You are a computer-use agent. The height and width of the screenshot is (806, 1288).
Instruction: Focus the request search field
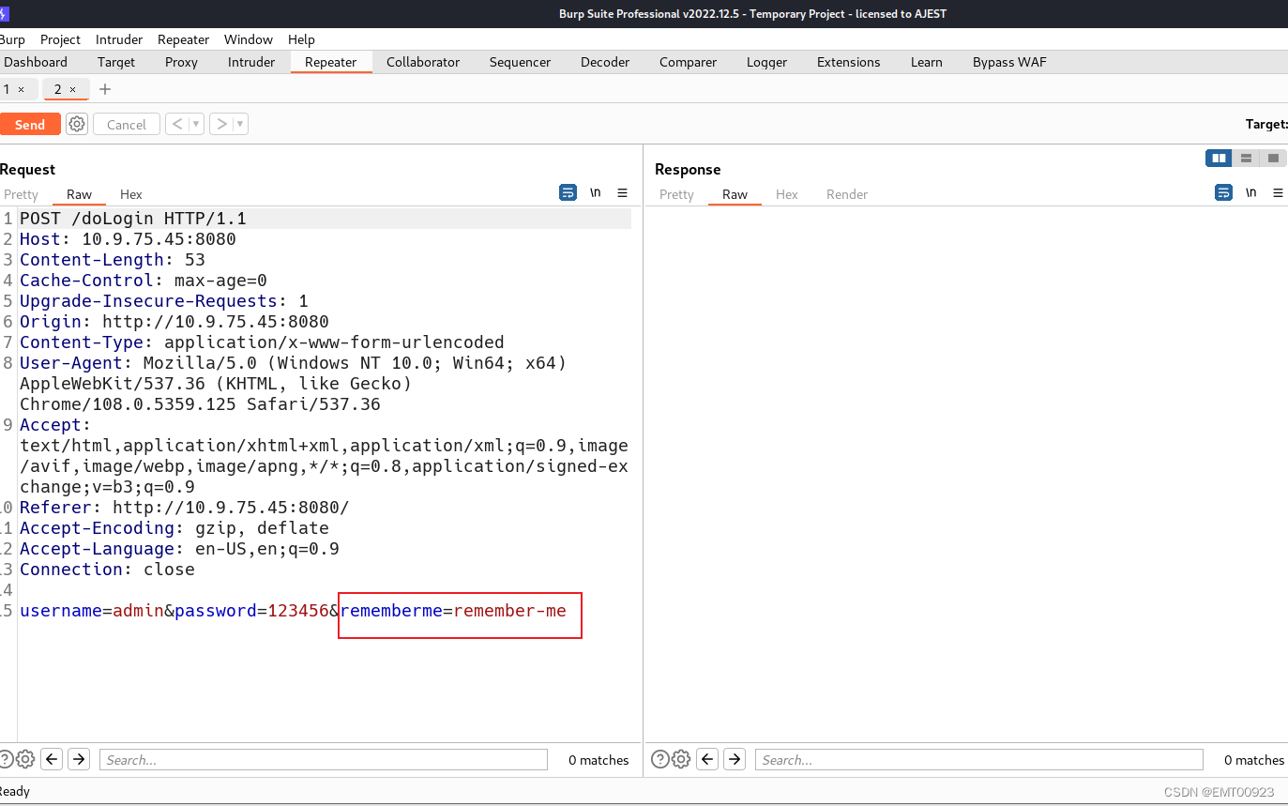(x=324, y=759)
